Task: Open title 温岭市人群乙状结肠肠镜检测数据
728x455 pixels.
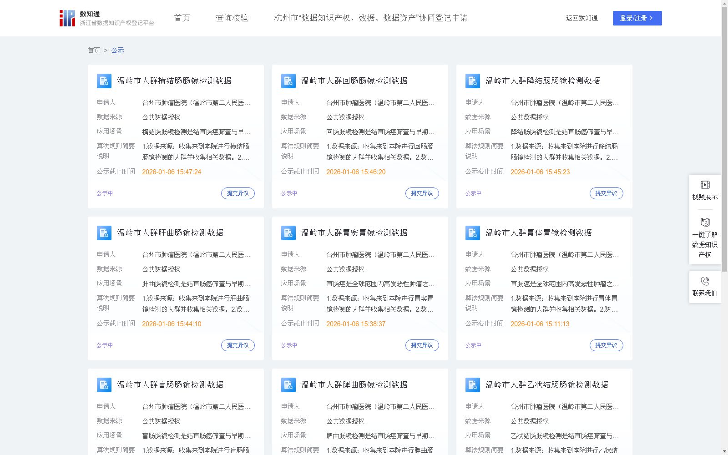Action: point(547,385)
